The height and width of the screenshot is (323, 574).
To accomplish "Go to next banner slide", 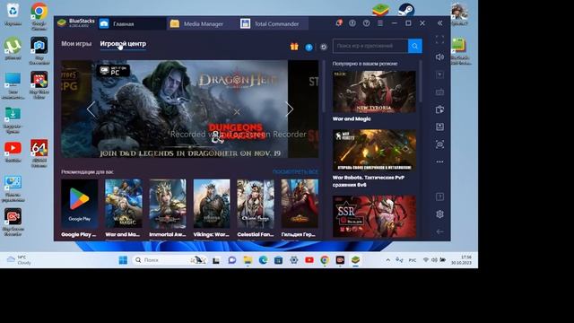I will click(x=289, y=109).
